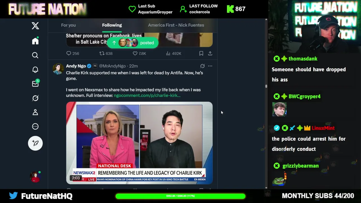The width and height of the screenshot is (361, 203).
Task: Click crown badge beside LinuxMint
Action: coord(307,128)
